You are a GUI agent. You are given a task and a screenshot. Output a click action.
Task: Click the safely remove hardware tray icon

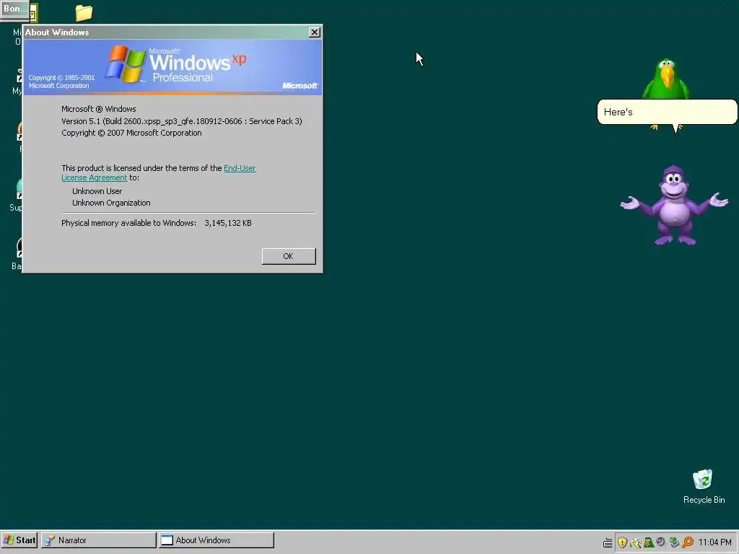tap(675, 542)
